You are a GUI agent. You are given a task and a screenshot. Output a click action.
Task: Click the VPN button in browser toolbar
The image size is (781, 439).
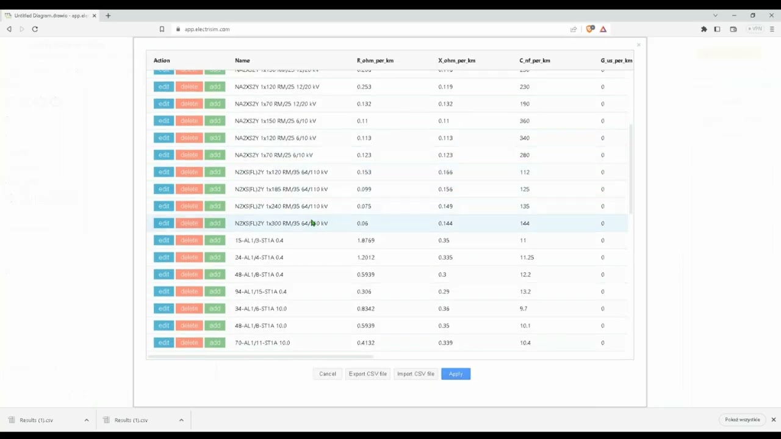pyautogui.click(x=755, y=29)
